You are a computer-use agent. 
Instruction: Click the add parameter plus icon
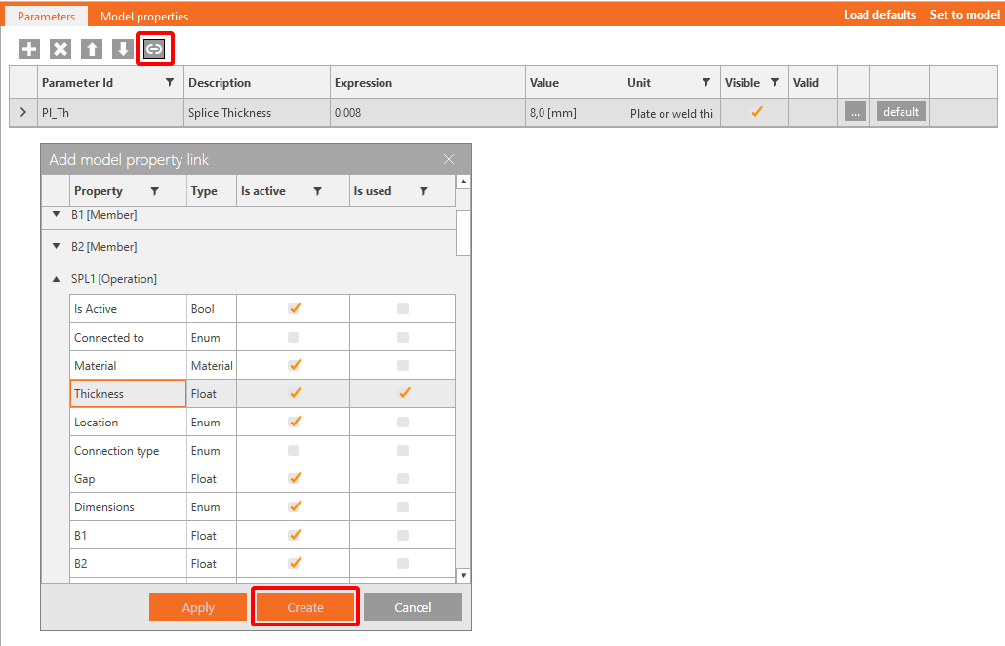(29, 49)
